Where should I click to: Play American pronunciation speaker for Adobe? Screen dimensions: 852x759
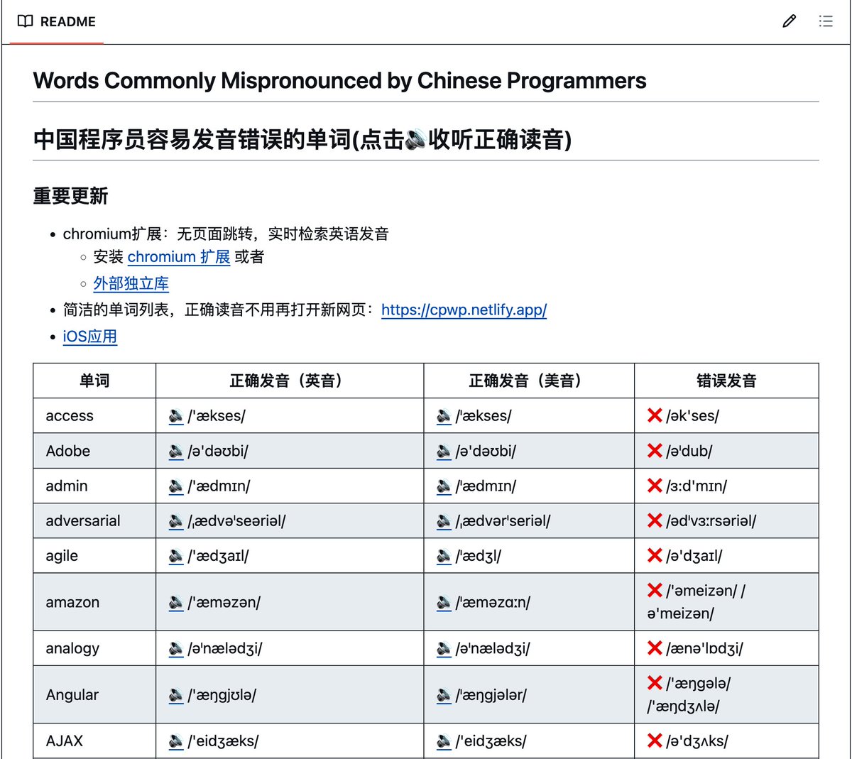click(x=444, y=452)
